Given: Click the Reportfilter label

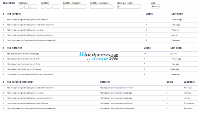Looking at the screenshot, I should coord(9,3).
